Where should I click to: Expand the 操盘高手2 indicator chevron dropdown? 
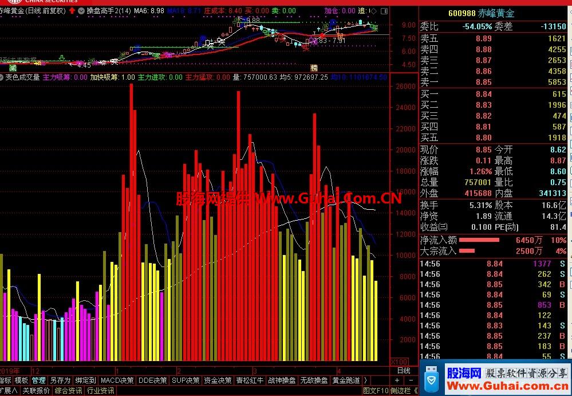click(x=81, y=11)
